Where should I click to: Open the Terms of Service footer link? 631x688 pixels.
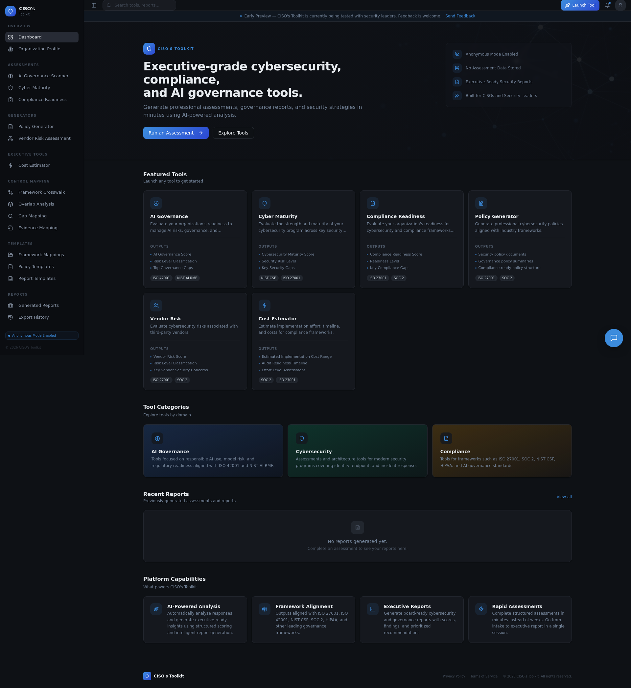coord(483,676)
